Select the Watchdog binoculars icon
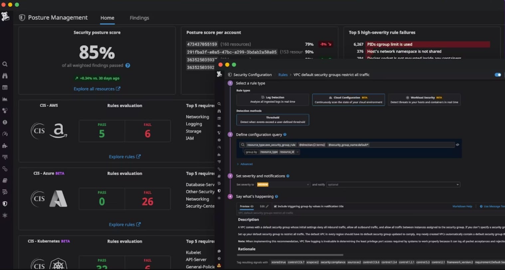The height and width of the screenshot is (270, 505). 5,75
